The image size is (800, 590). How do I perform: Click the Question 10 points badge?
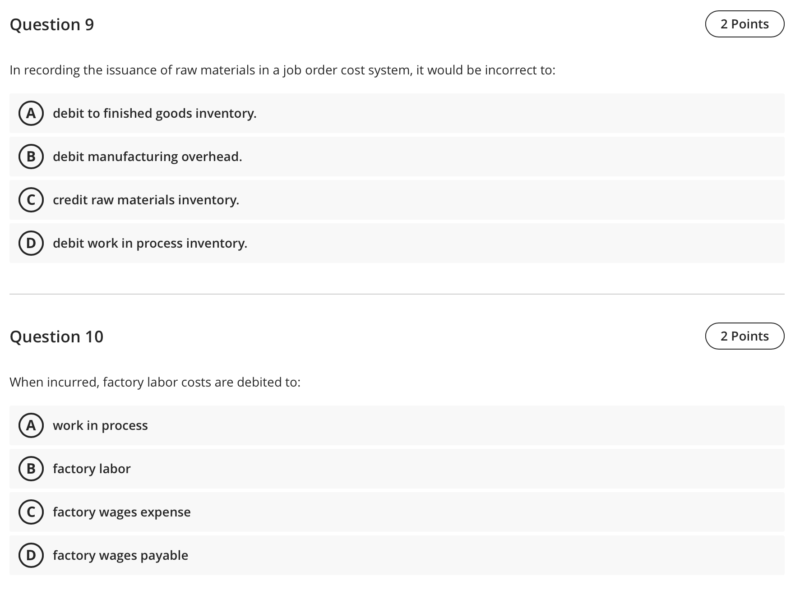click(x=745, y=336)
